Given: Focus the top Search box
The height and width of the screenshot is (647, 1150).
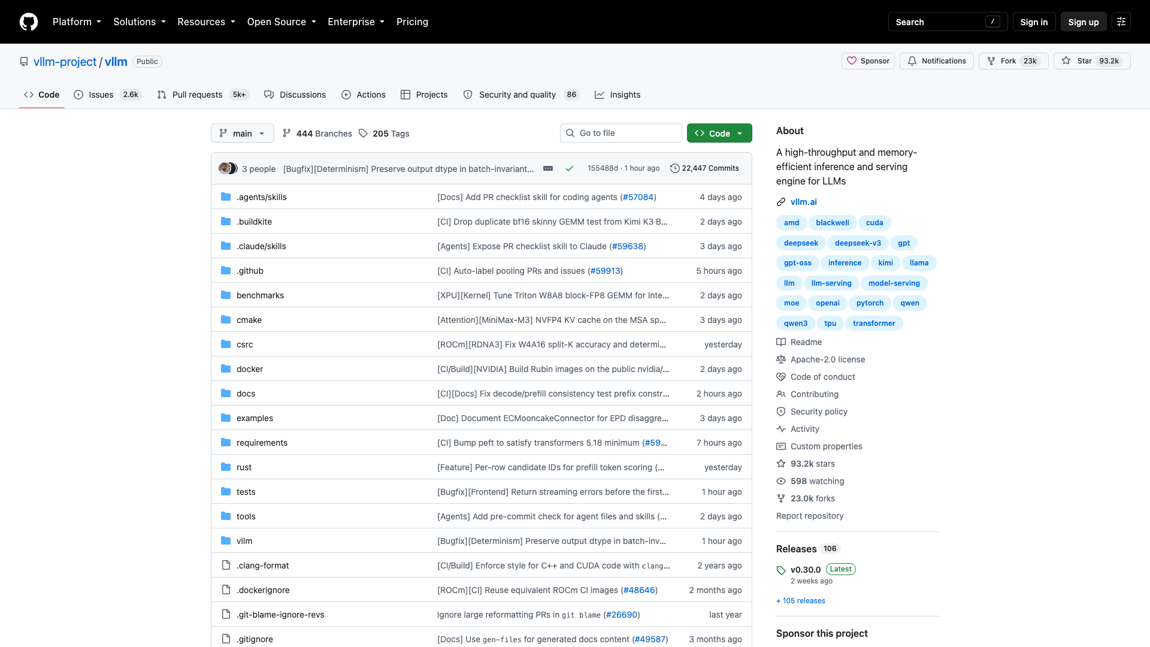Looking at the screenshot, I should 948,22.
